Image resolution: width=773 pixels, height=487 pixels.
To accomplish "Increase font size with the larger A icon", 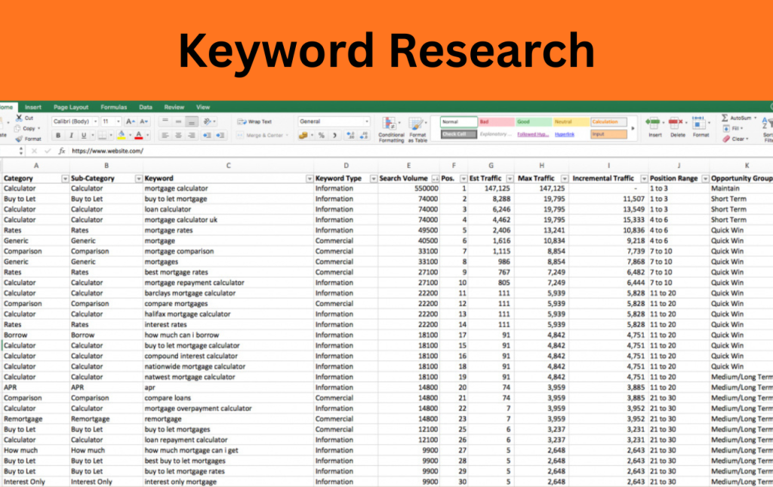I will click(130, 121).
